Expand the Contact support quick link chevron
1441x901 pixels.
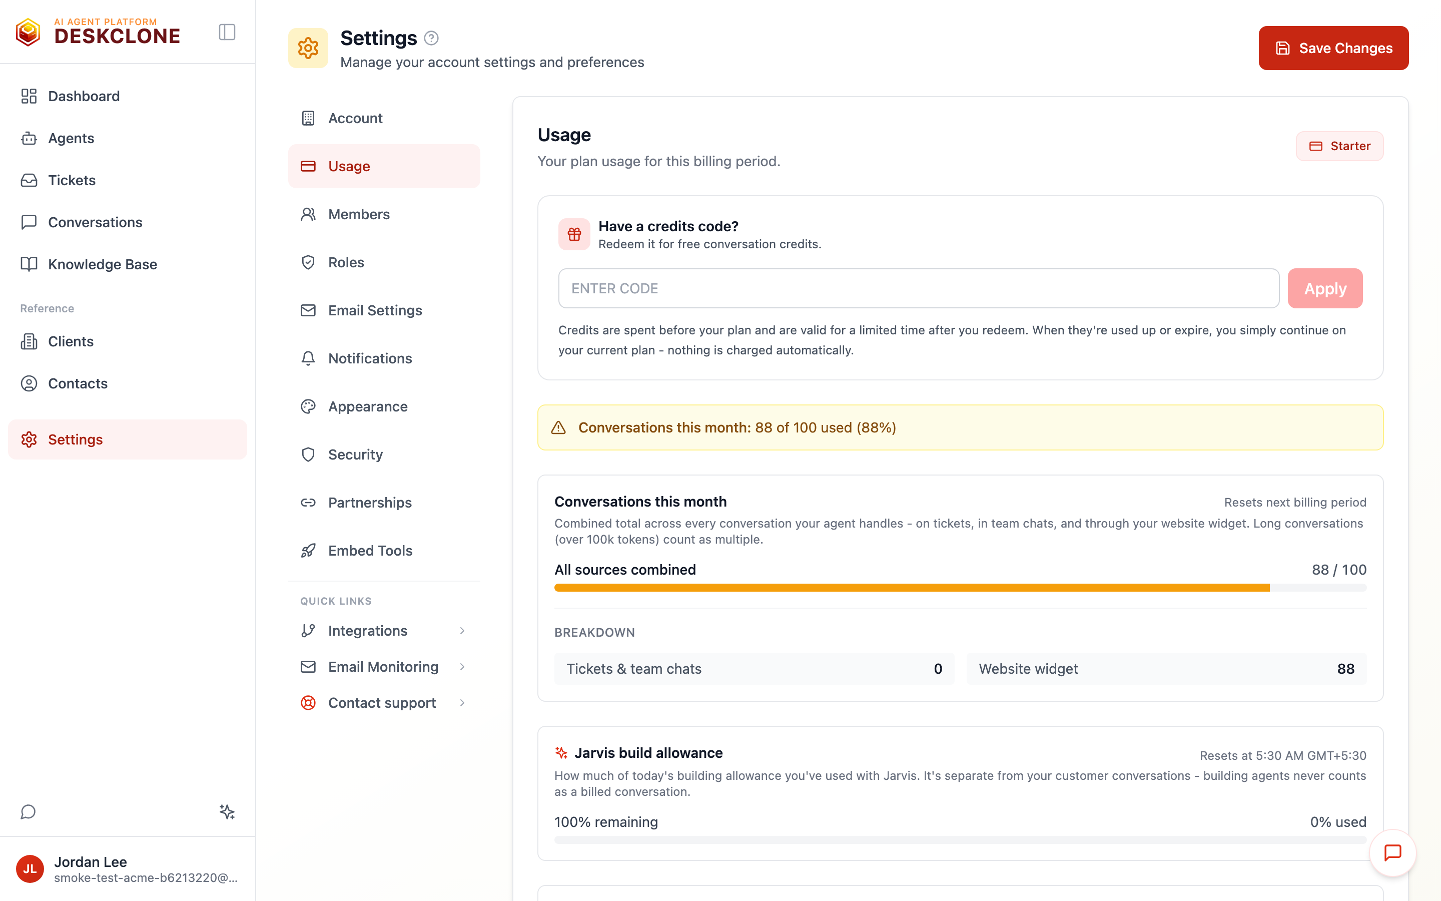pos(462,703)
